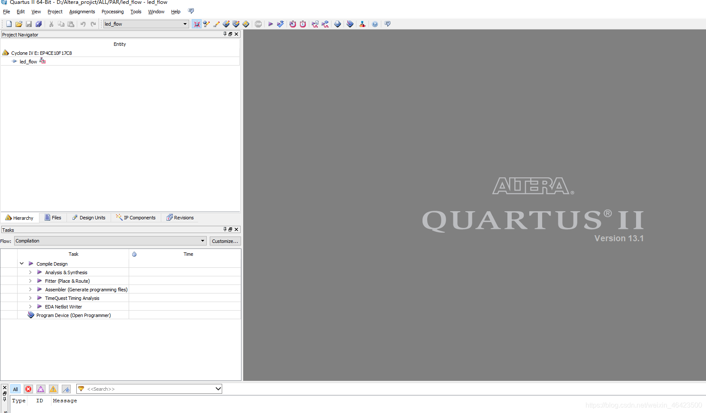Open the message Search dropdown arrow
The image size is (706, 413).
click(218, 389)
